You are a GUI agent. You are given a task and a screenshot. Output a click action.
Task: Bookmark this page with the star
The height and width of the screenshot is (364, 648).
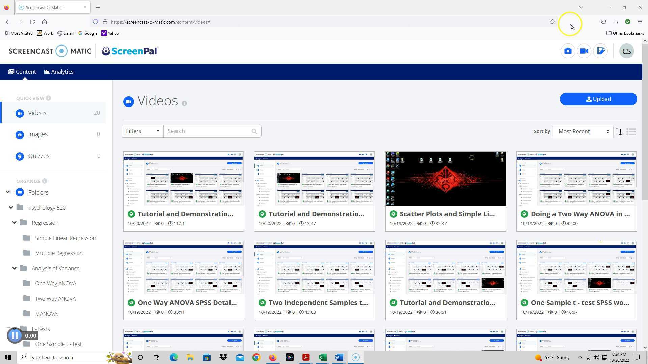[x=552, y=22]
